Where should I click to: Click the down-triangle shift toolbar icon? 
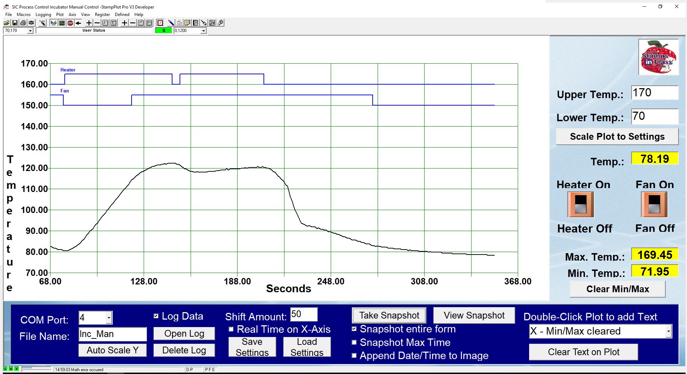tap(113, 23)
